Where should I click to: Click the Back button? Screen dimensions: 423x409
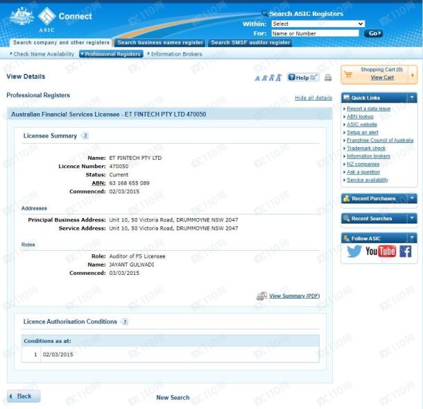click(24, 397)
